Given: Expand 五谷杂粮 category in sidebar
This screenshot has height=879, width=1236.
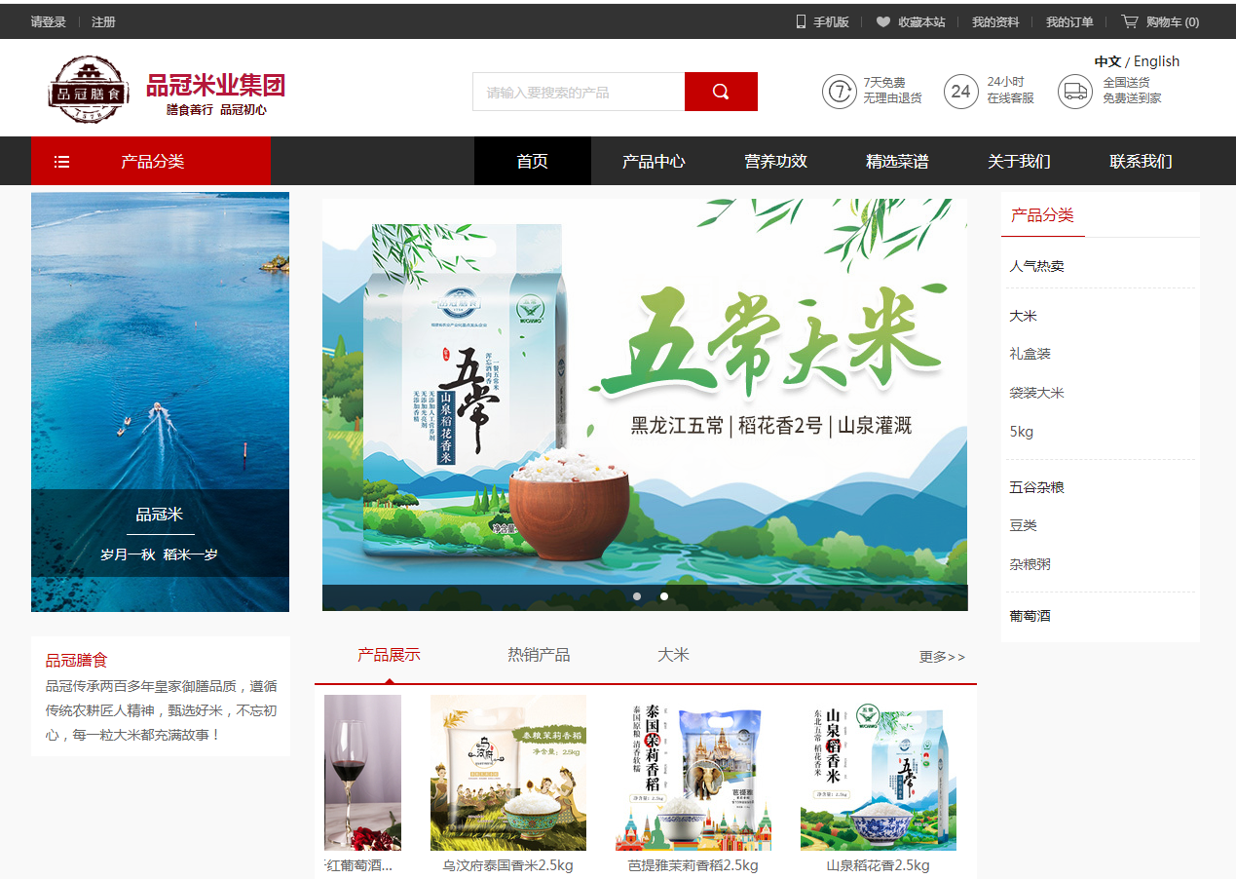Looking at the screenshot, I should pos(1036,487).
